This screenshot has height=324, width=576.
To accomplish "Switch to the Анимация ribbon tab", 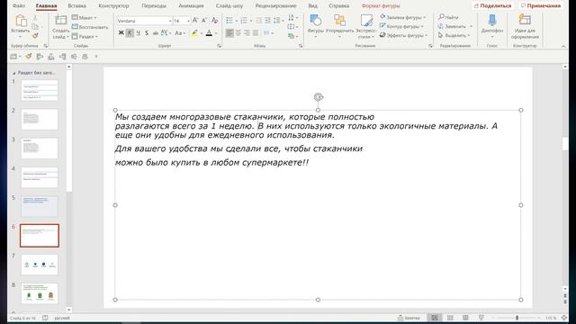I will tap(191, 6).
